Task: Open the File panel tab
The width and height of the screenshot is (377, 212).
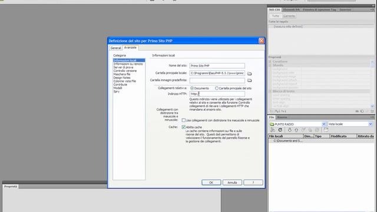Action: point(272,117)
